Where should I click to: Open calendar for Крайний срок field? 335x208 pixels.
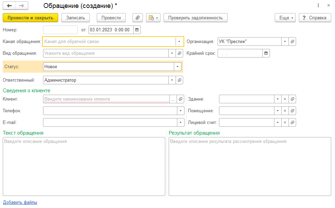266,53
